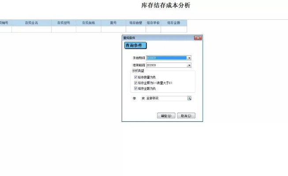Viewport: 288px width, 176px height.
Task: Toggle 结存金额为0（数量大于0）checkbox
Action: pyautogui.click(x=136, y=83)
